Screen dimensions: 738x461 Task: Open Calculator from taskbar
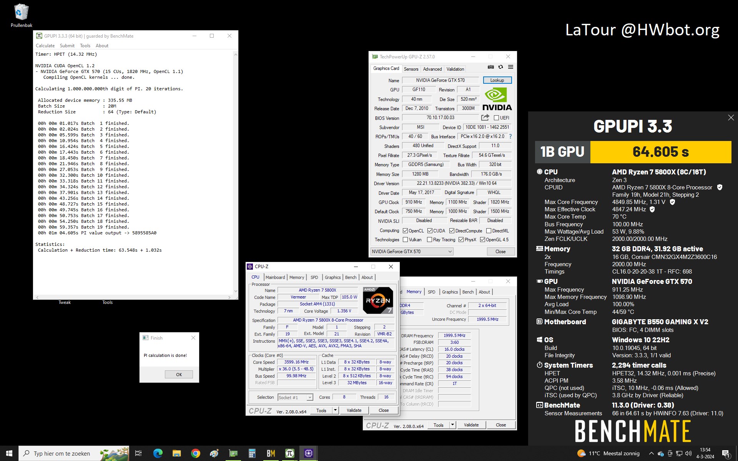coord(252,453)
